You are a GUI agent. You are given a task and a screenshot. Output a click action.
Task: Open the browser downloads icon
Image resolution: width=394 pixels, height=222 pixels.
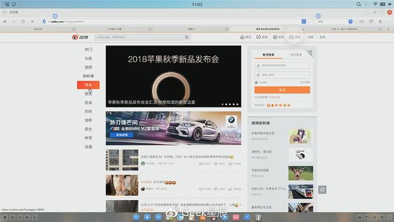pyautogui.click(x=380, y=22)
